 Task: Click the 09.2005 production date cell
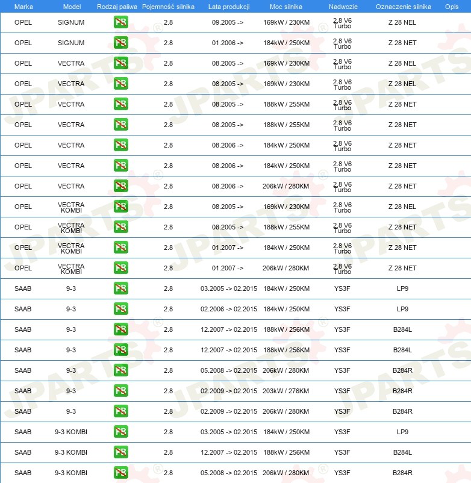228,22
